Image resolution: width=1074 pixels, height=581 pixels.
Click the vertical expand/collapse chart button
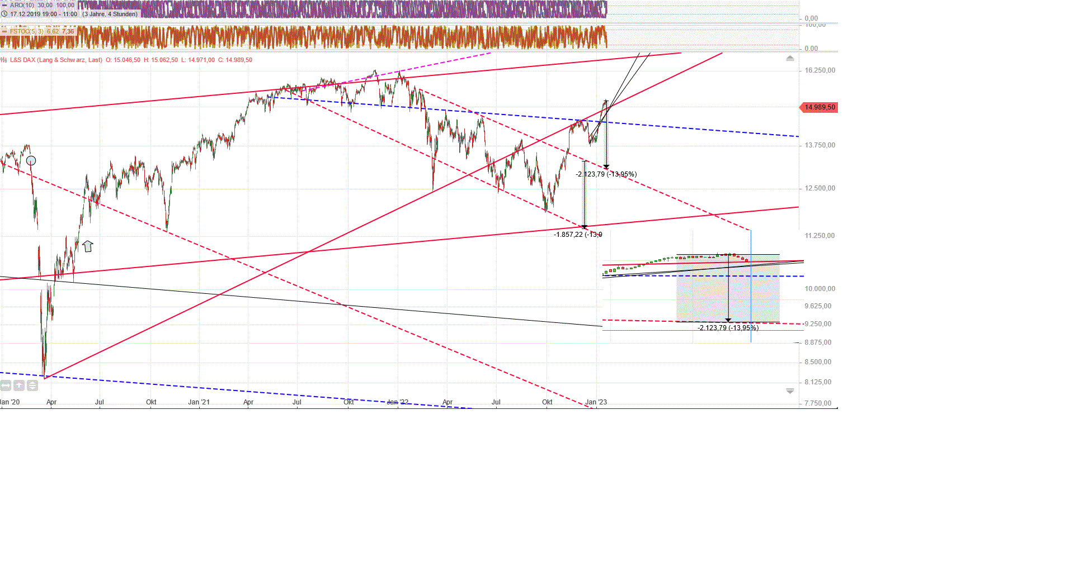point(32,385)
